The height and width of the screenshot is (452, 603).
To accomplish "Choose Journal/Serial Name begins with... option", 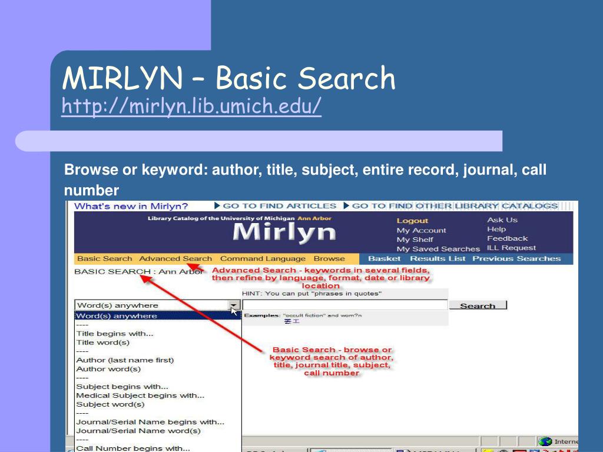I will (150, 422).
